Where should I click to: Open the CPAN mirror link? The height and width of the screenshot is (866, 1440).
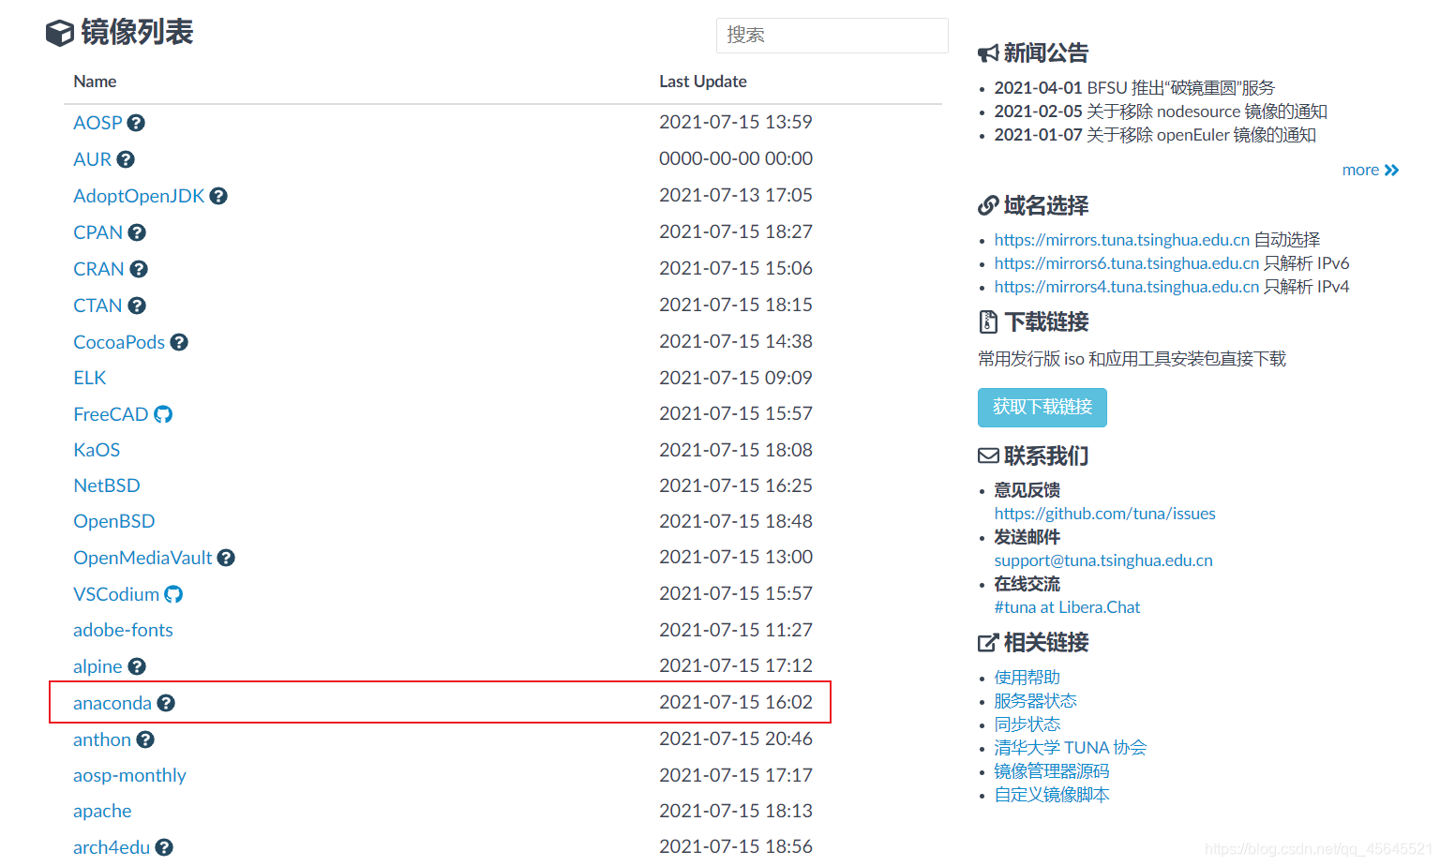point(97,232)
